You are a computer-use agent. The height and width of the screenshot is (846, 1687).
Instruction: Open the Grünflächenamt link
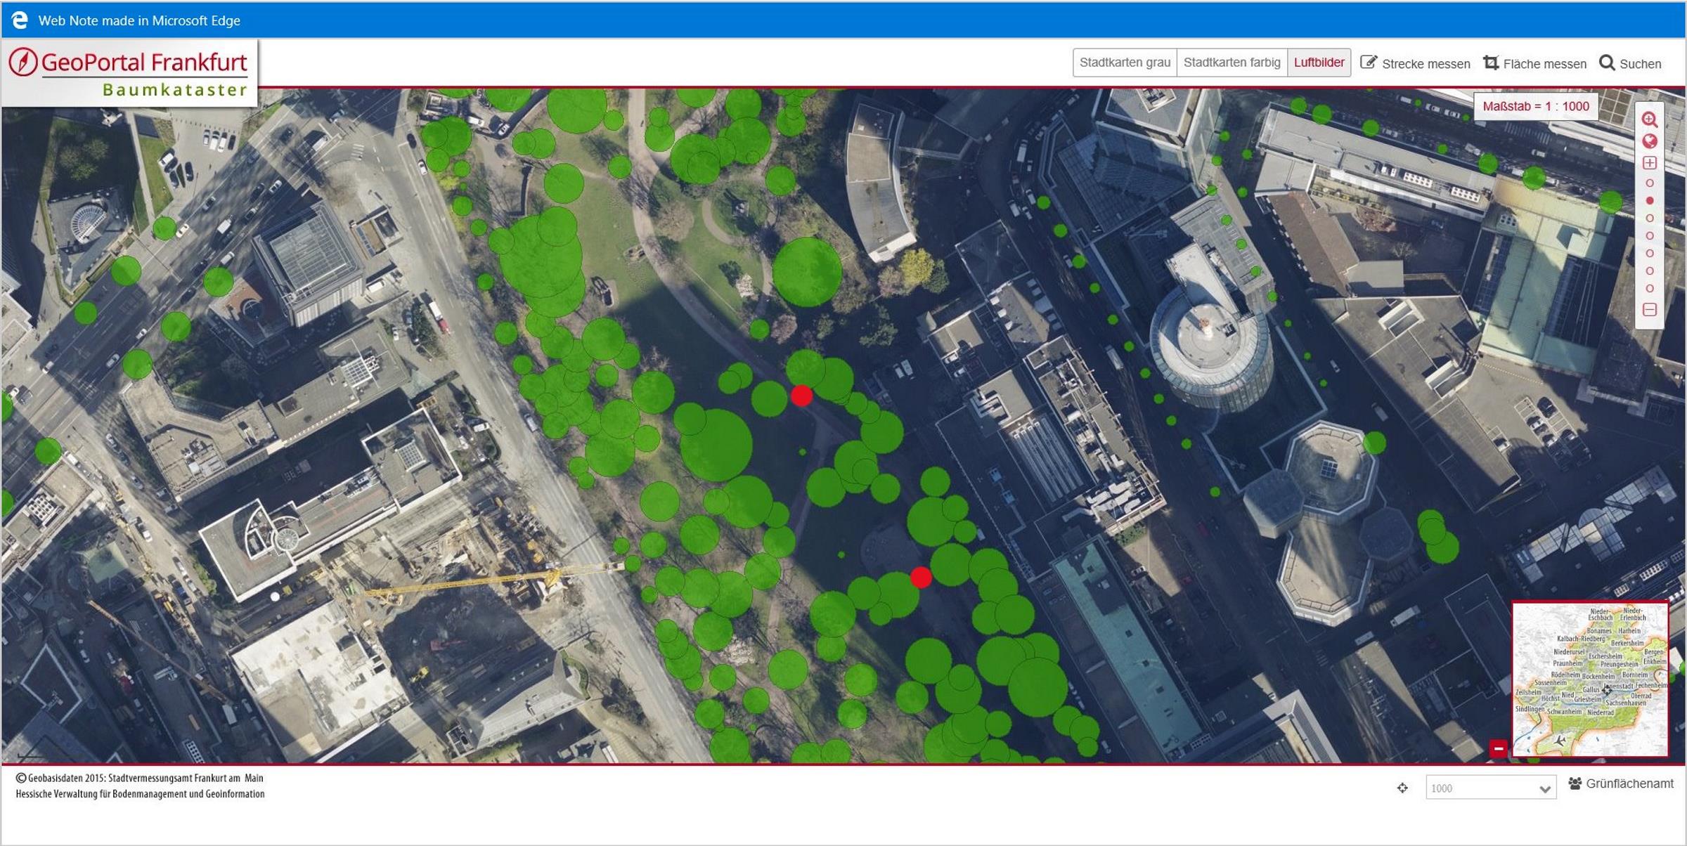1629,783
